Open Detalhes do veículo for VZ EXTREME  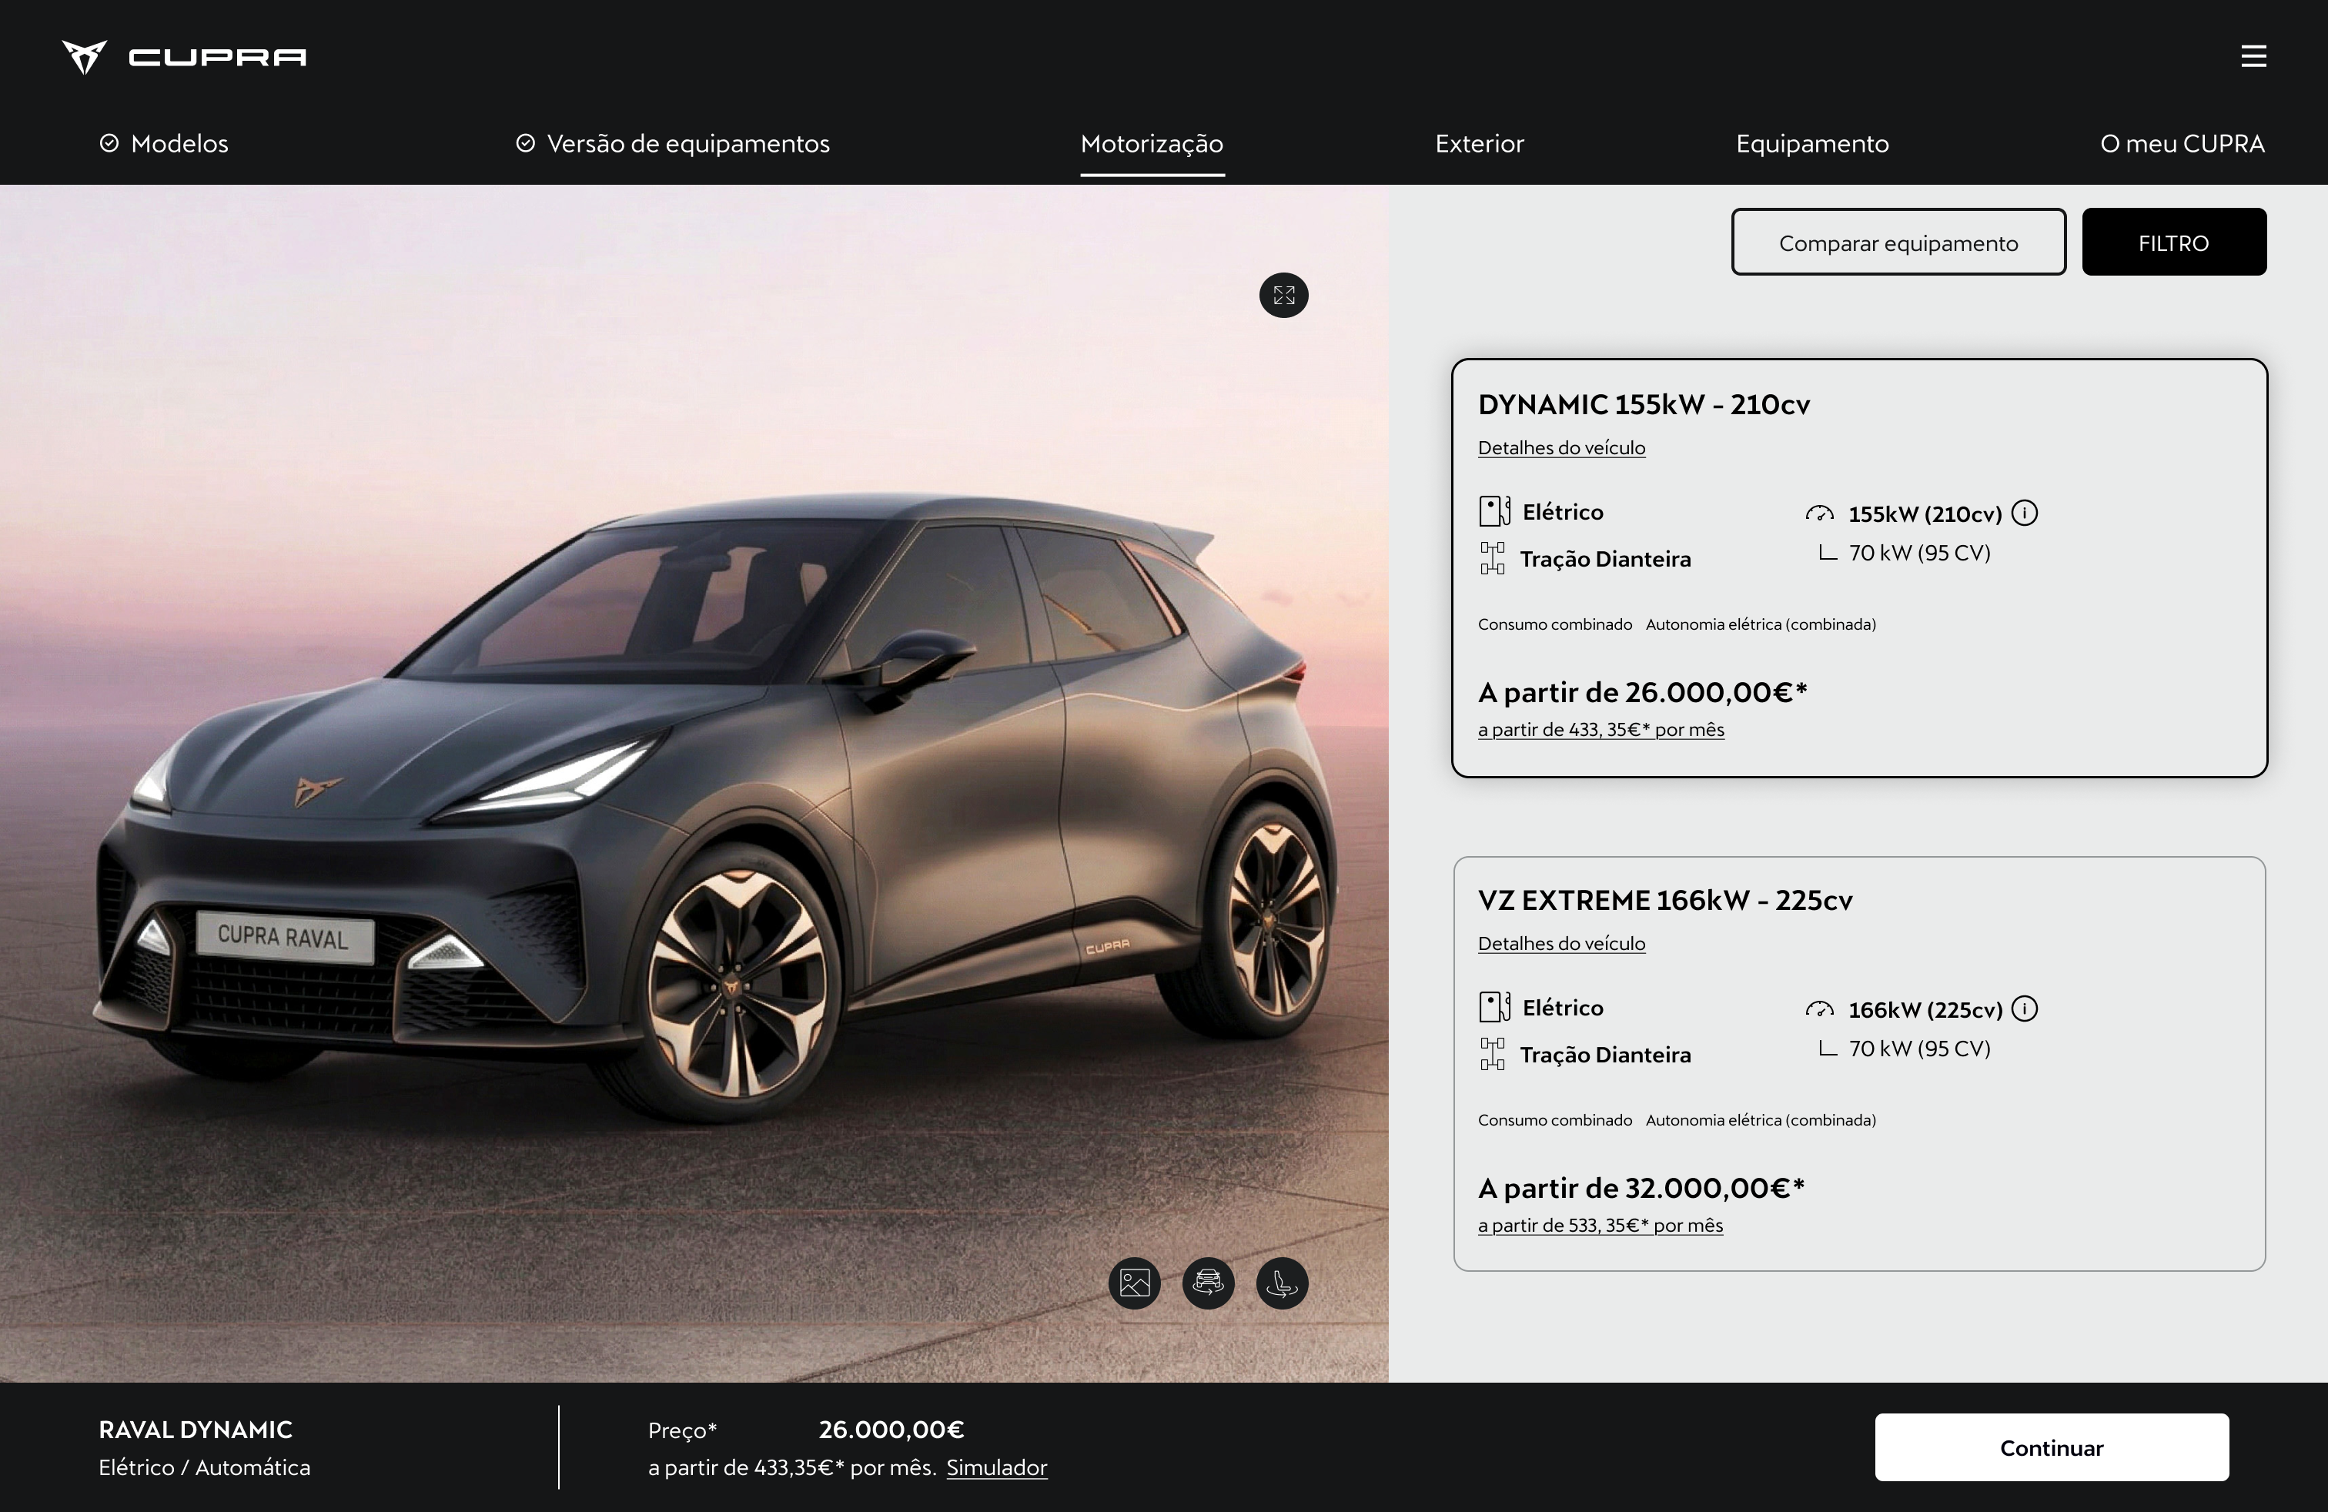point(1561,944)
